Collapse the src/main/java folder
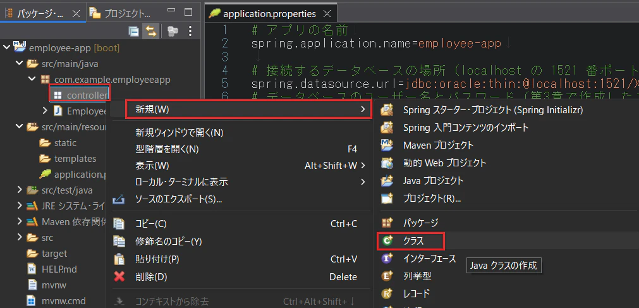Screen dimensions: 639x308 (x=19, y=64)
